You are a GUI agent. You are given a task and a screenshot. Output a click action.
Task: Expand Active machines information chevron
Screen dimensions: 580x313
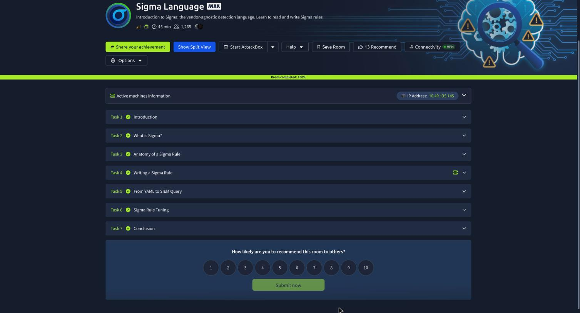click(x=464, y=95)
